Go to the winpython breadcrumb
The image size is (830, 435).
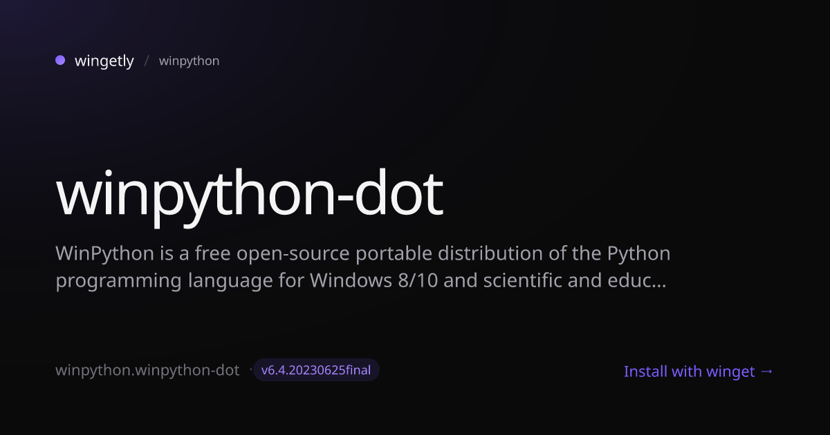coord(189,61)
